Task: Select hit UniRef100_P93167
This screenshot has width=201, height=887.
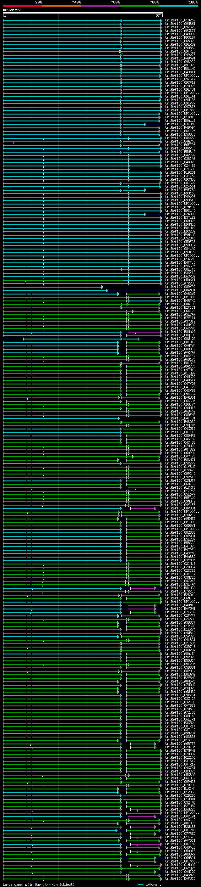Action: click(x=180, y=37)
